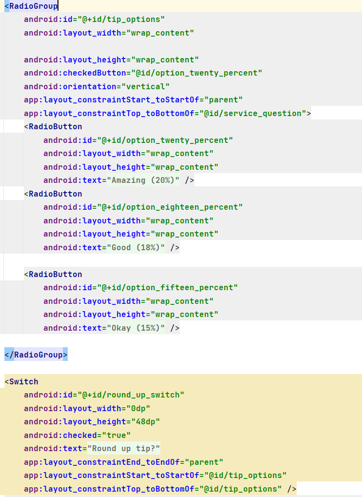Click the closing RadioGroup tag

[x=36, y=355]
